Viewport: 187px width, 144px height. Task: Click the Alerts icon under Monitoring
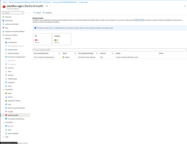tap(6, 93)
